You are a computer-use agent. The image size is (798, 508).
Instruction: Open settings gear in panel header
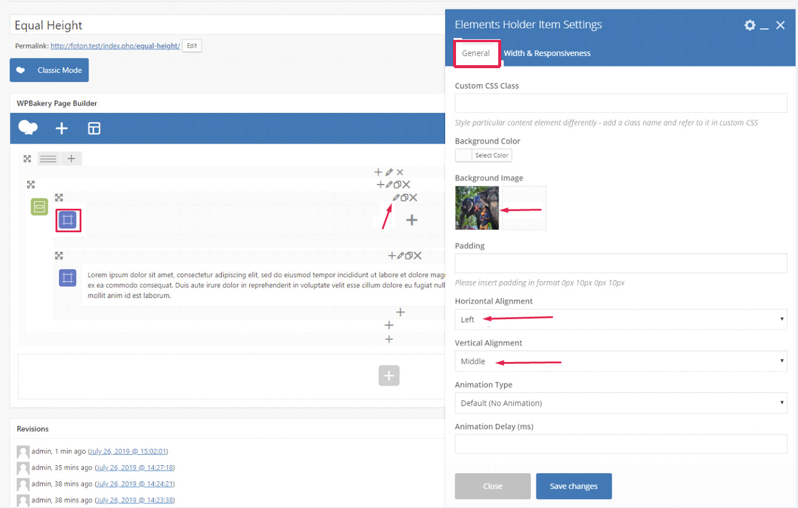pyautogui.click(x=750, y=25)
